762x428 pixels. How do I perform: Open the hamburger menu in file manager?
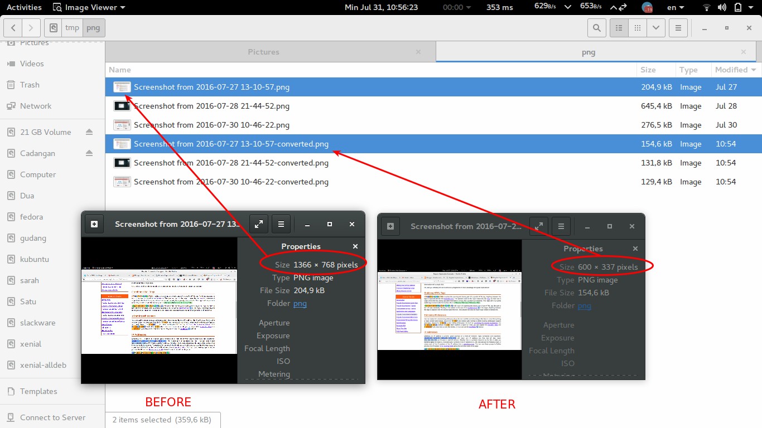coord(678,28)
